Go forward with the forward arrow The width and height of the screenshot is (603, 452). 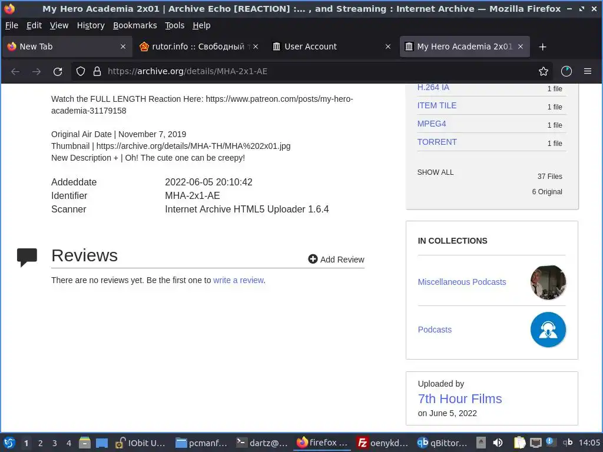(x=37, y=71)
